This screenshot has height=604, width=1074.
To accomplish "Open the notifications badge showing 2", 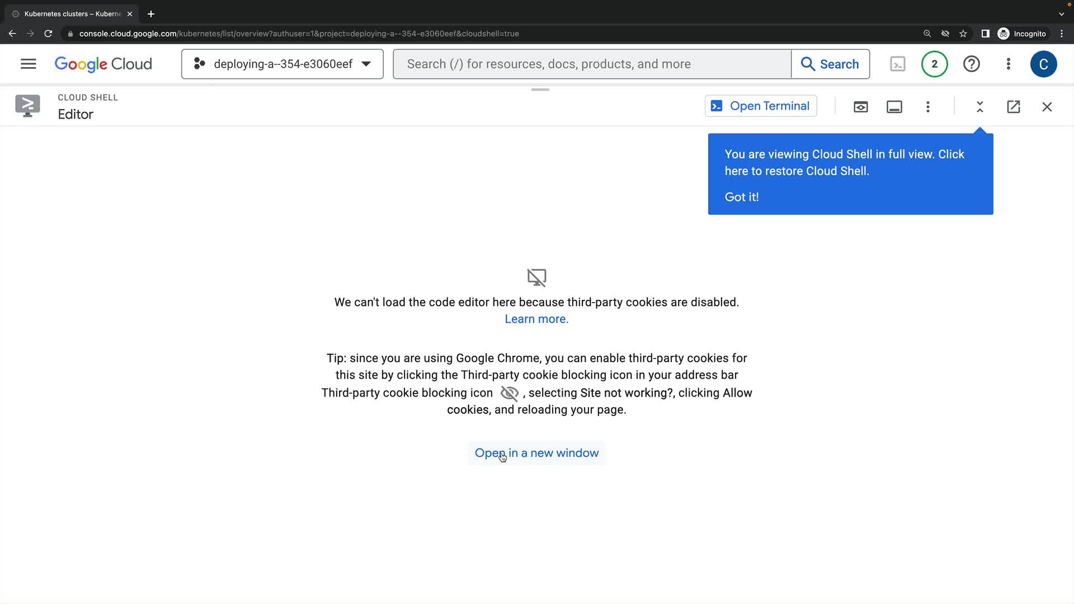I will click(x=934, y=64).
